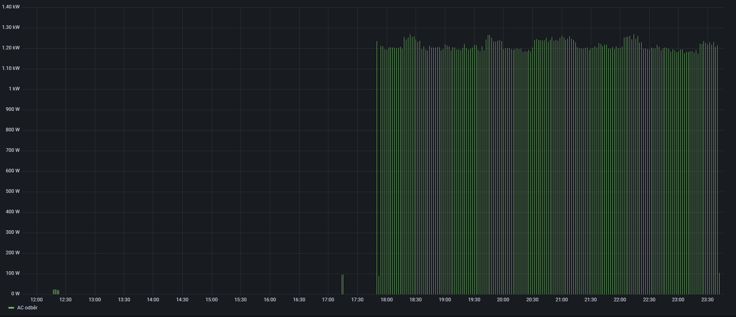Click the 22:00 time axis label
The height and width of the screenshot is (317, 736).
tap(620, 300)
